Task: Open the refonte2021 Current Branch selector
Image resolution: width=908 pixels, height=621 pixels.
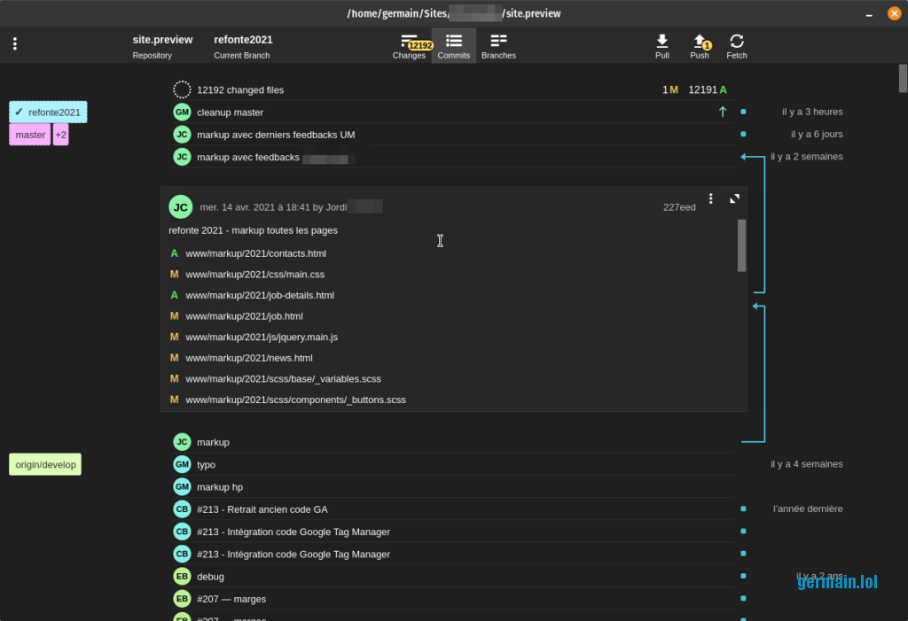Action: point(243,46)
